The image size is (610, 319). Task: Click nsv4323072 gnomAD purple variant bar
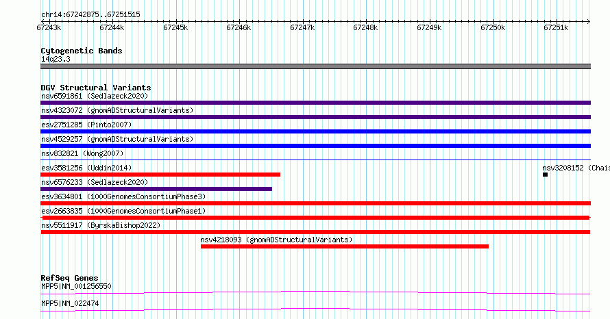[315, 117]
